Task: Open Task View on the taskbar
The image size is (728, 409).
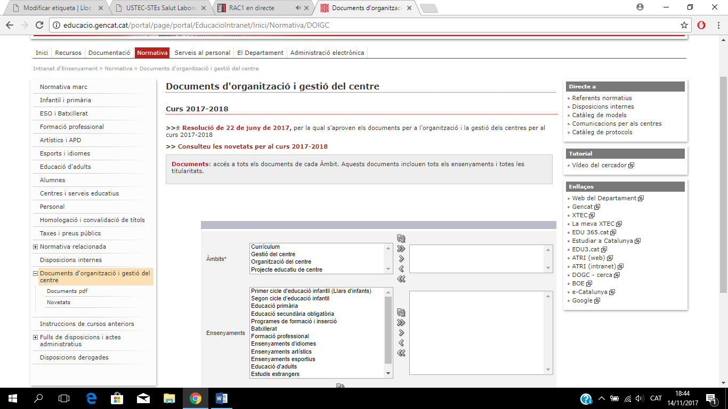Action: pos(64,398)
